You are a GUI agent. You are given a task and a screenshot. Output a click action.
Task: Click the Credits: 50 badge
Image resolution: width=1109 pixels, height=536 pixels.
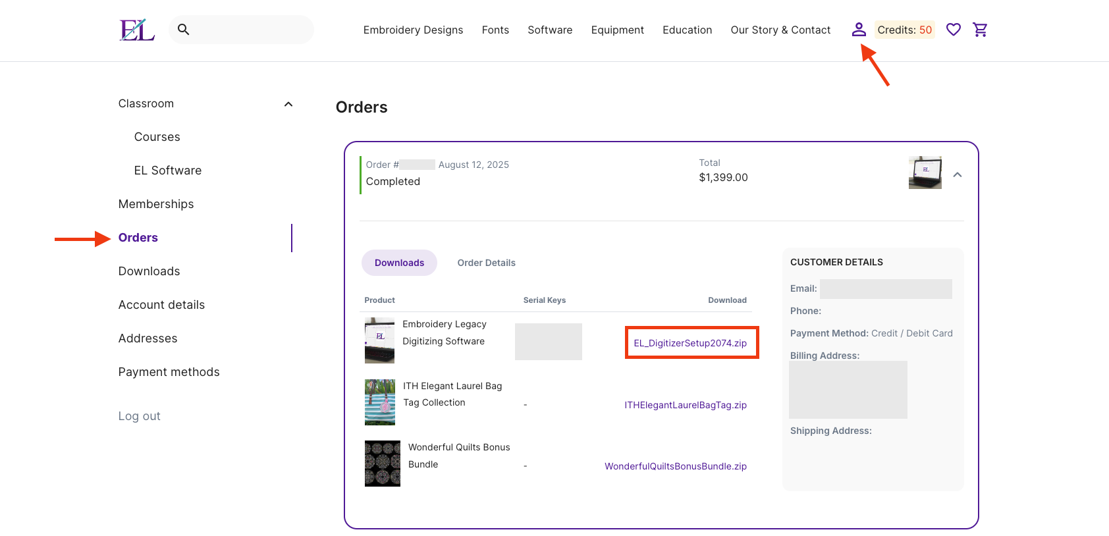click(x=905, y=30)
